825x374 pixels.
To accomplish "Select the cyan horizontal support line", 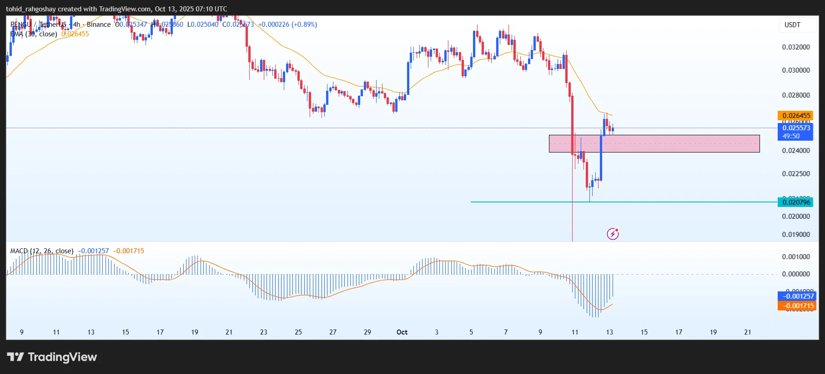I will coord(523,202).
